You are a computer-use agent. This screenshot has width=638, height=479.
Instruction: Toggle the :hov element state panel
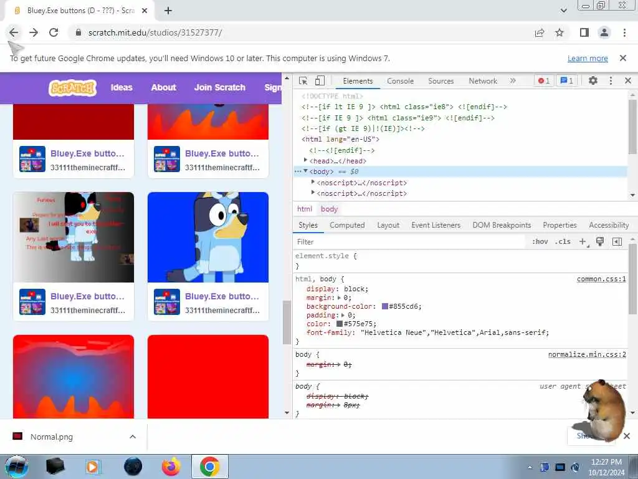(540, 241)
